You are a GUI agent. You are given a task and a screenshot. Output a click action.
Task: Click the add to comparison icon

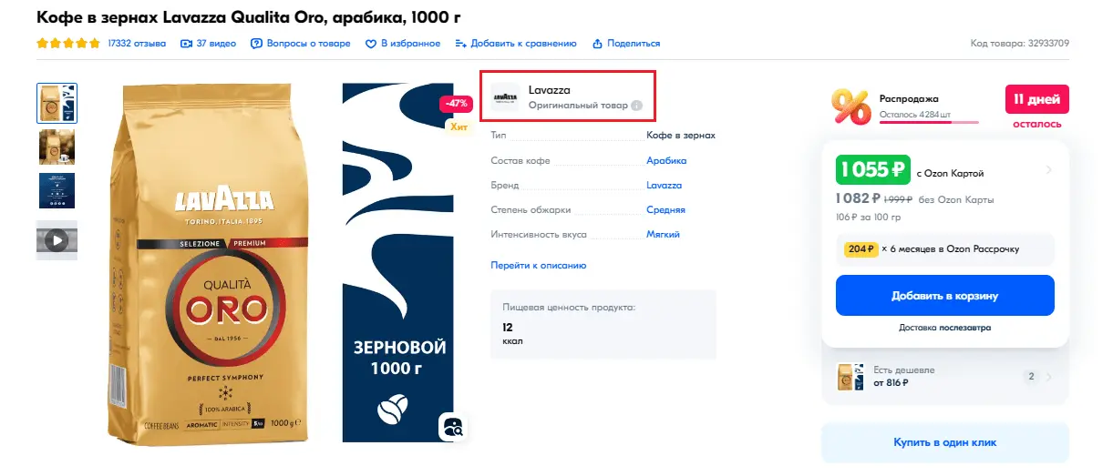click(461, 44)
